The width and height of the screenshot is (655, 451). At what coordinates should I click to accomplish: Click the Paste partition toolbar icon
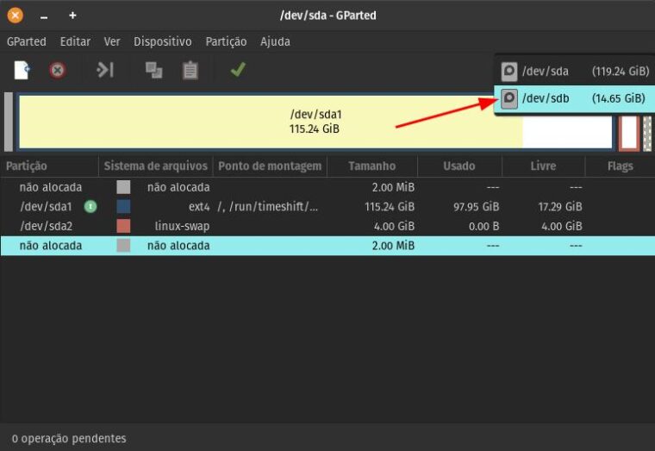coord(190,70)
